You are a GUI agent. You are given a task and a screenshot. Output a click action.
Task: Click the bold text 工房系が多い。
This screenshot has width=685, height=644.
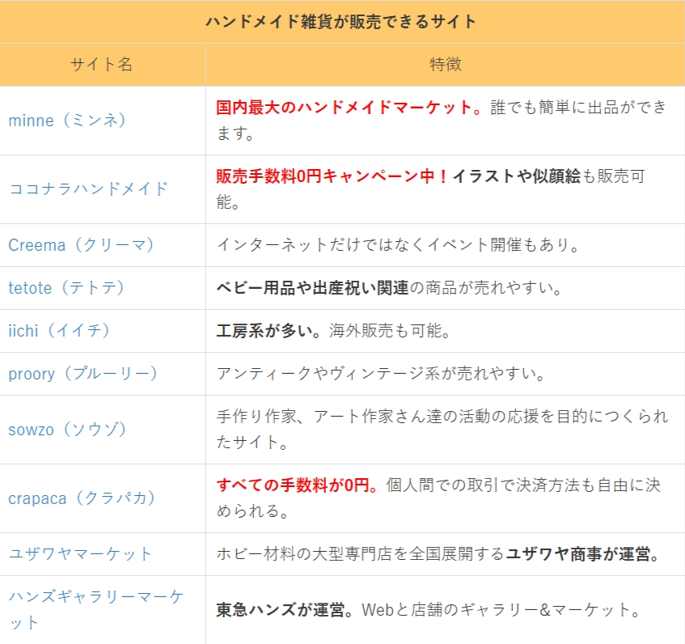coord(269,331)
